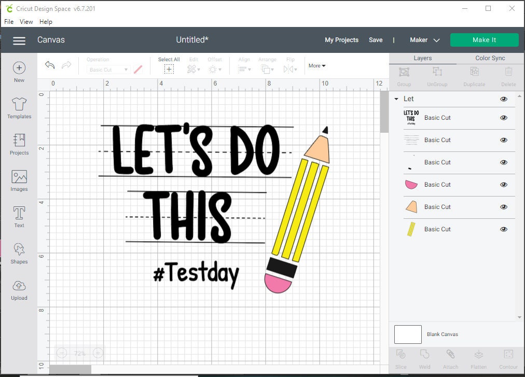Collapse the Let layer group
The image size is (525, 377).
tap(397, 99)
